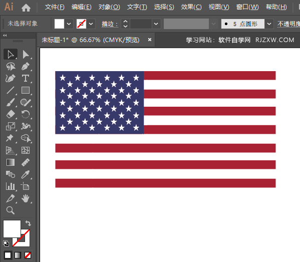
Task: Select the Shape Builder tool
Action: click(26, 138)
